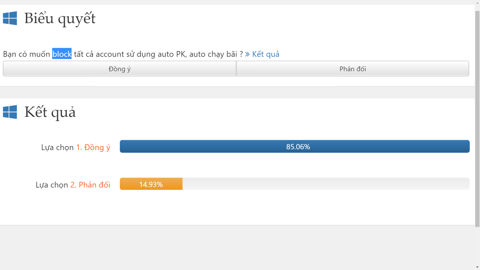Click the Windows logo beside Biểu quyết heading
Viewport: 480px width, 270px height.
click(x=10, y=18)
